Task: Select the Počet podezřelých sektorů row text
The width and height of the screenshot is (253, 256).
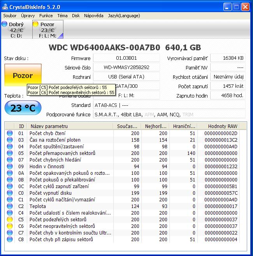Action: click(x=58, y=219)
